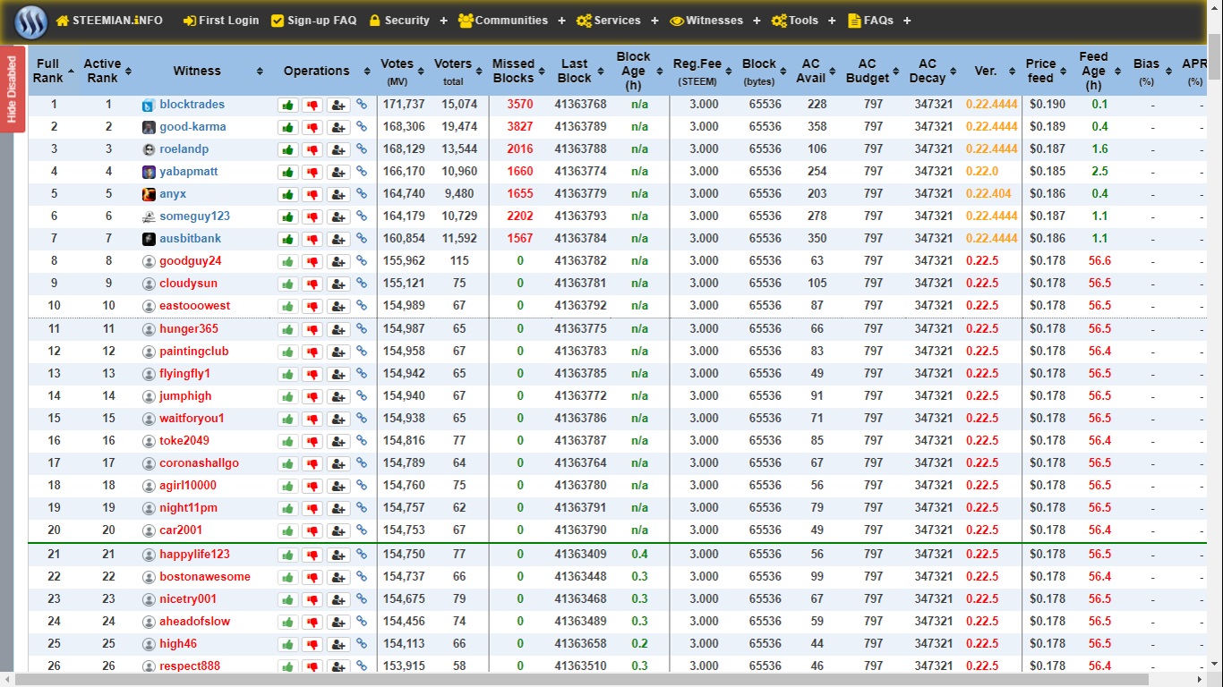This screenshot has width=1223, height=687.
Task: Sort table by Witness column arrows
Action: (x=260, y=72)
